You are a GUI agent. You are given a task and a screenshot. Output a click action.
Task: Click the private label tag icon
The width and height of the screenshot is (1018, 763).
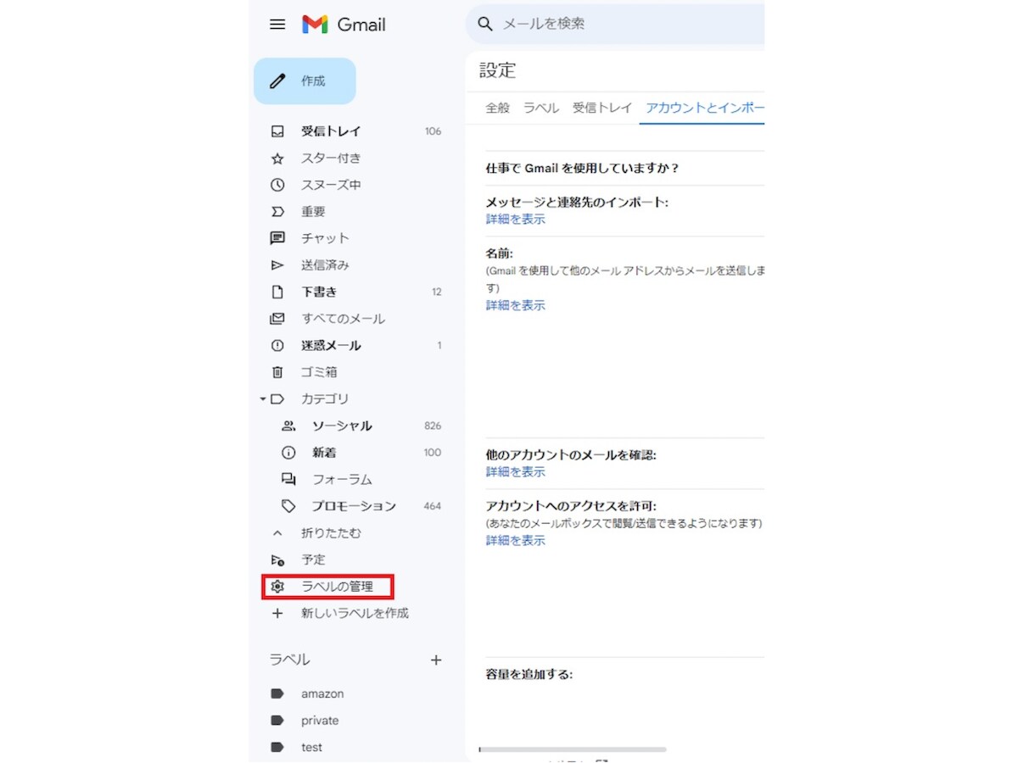coord(277,721)
